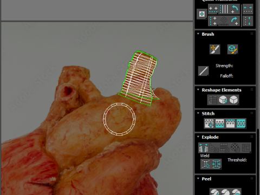Click the Stitch rollout grip handle
260x195 pixels.
[x=252, y=113]
